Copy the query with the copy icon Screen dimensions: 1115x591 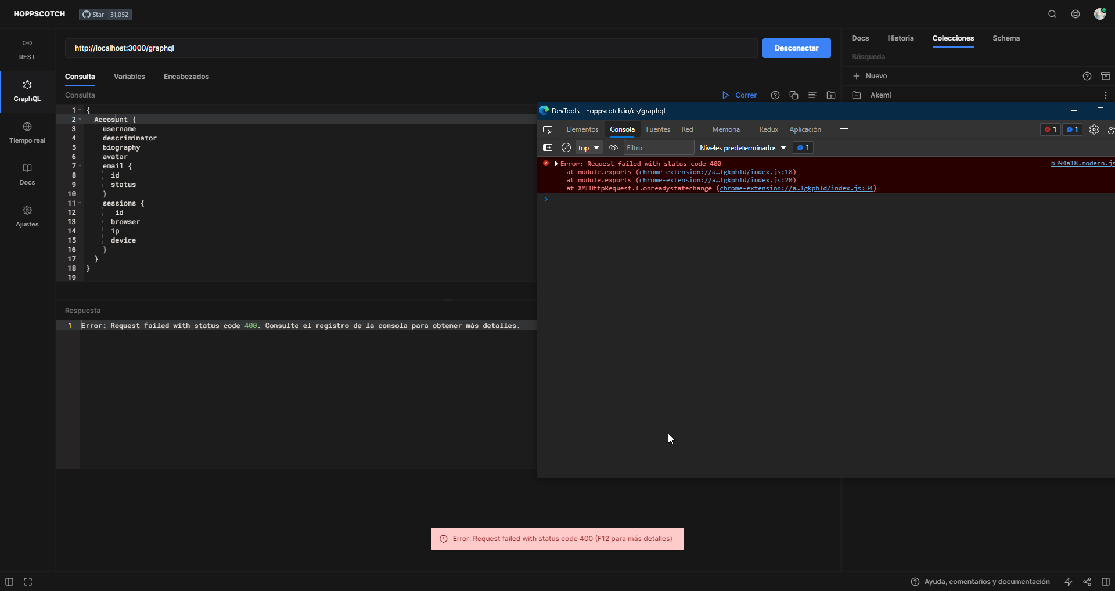794,95
